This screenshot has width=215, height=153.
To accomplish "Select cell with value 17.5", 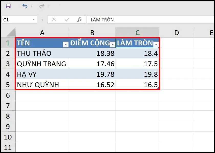I will coord(137,64).
